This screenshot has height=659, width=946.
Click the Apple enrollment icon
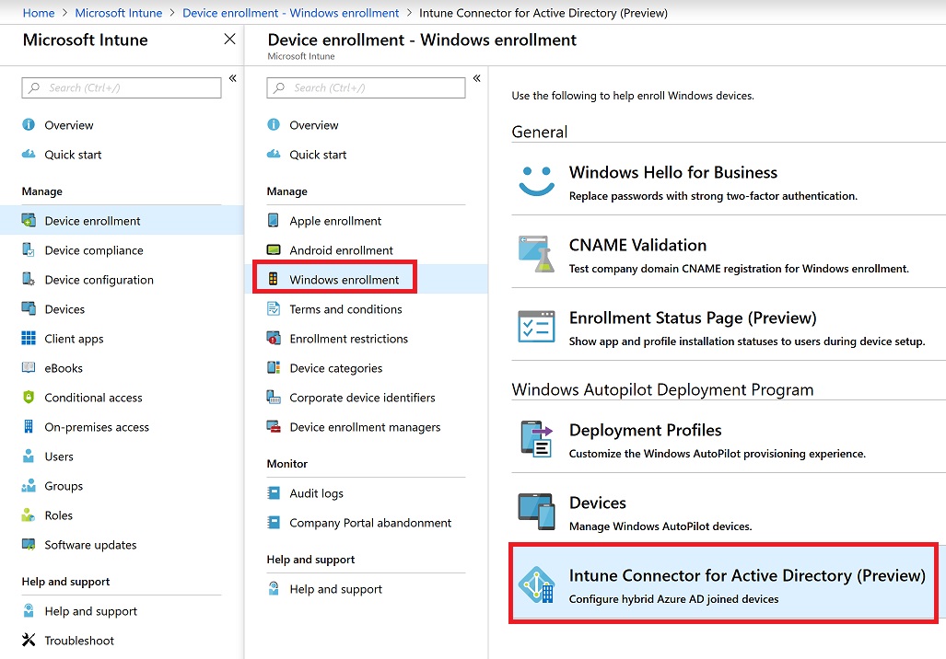click(x=274, y=221)
